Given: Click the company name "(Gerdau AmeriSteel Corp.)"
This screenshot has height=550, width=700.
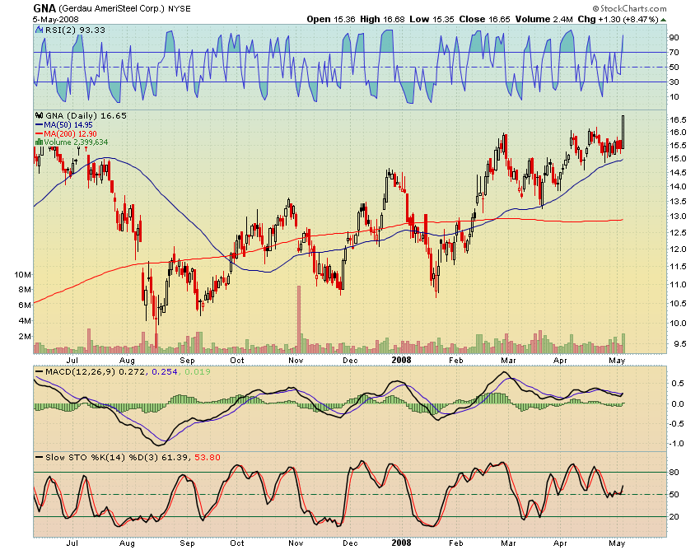Looking at the screenshot, I should coord(112,9).
